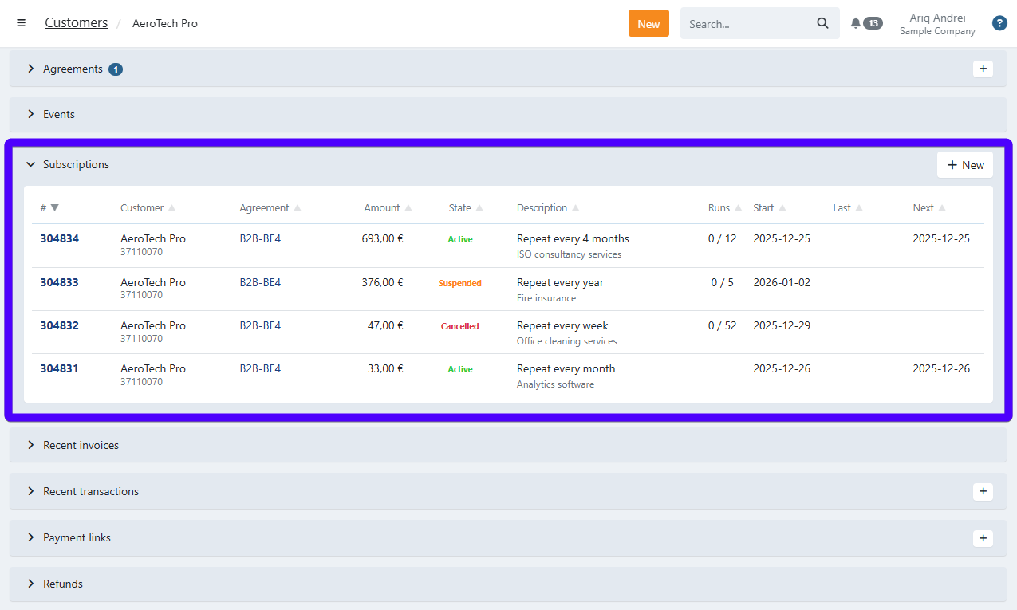The image size is (1017, 610).
Task: Add a recent transaction with plus icon
Action: pos(983,491)
